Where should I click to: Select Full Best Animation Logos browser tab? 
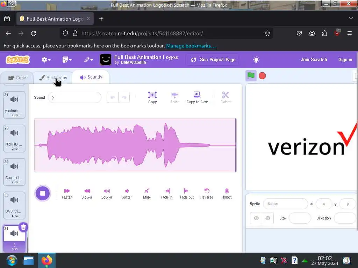point(55,19)
